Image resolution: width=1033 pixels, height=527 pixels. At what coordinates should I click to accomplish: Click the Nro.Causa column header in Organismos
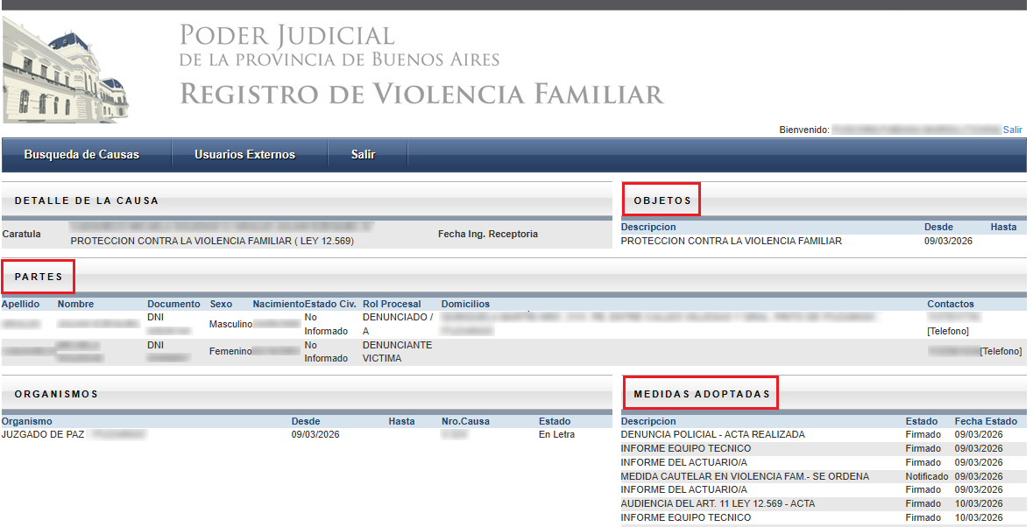(x=465, y=421)
